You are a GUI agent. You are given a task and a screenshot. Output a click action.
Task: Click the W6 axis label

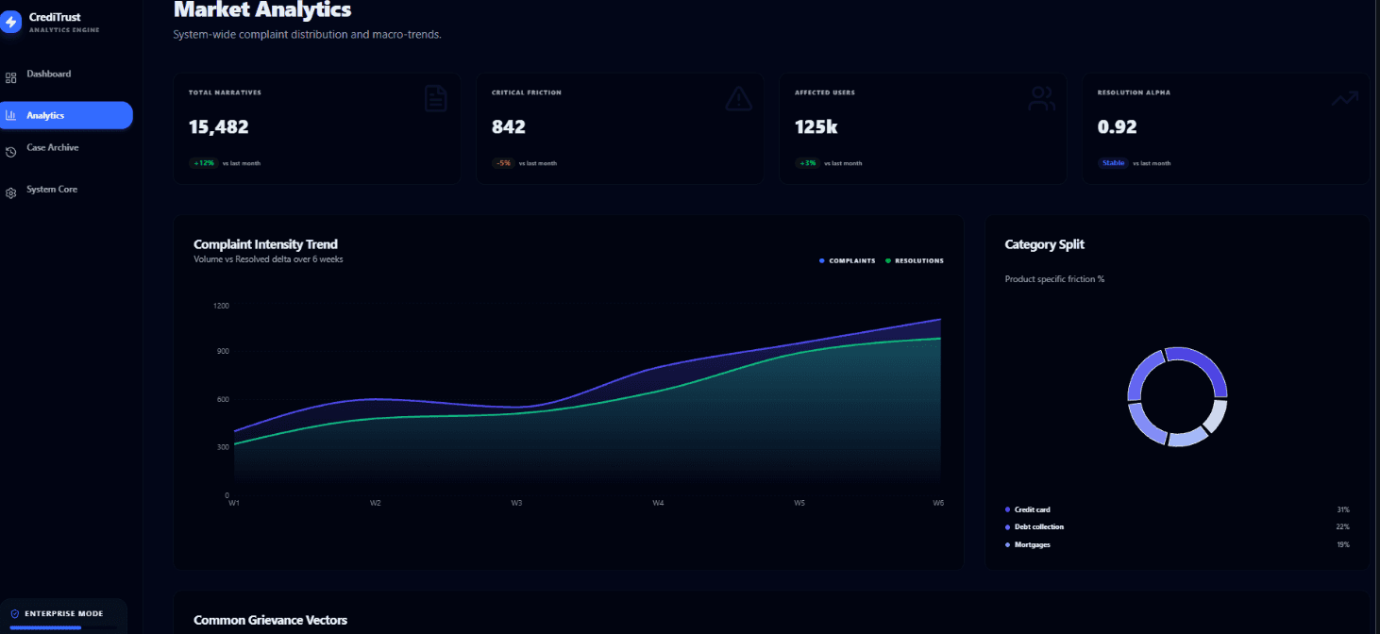click(x=938, y=503)
